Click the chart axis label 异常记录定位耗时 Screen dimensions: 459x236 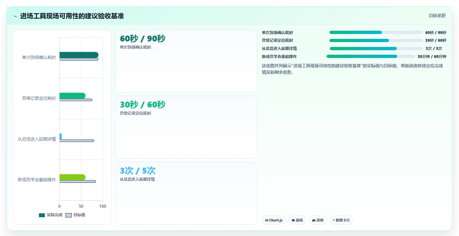pos(39,98)
